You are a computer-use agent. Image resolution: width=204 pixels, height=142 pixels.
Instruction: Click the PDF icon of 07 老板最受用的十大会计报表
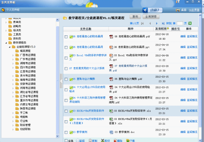pos(111,66)
